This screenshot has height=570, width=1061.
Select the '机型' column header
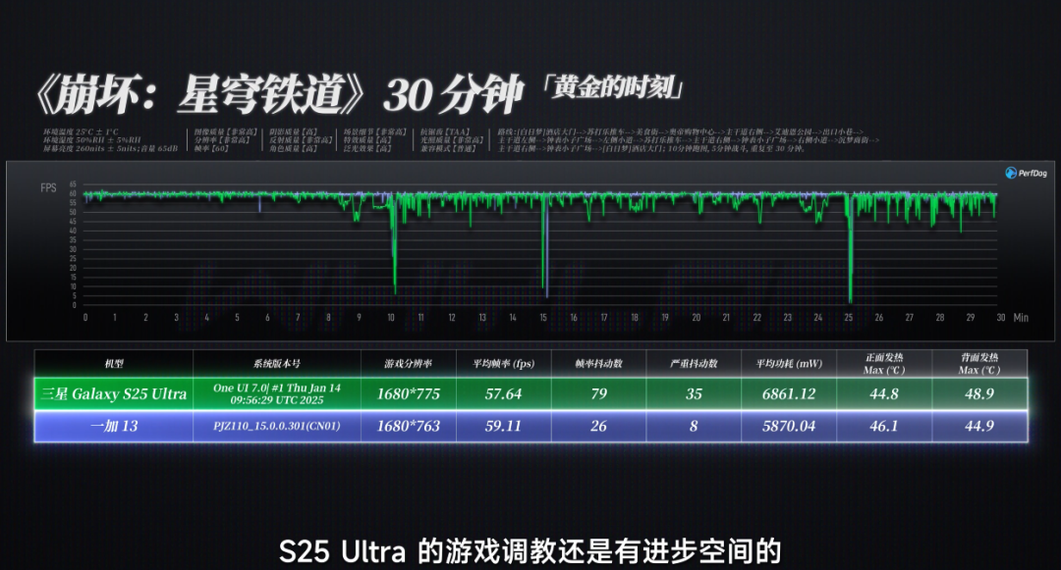(114, 363)
